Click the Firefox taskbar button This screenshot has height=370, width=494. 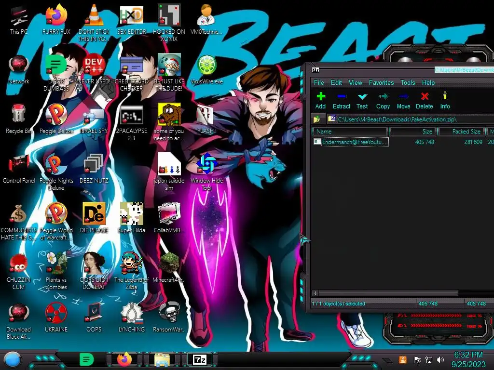coord(124,359)
